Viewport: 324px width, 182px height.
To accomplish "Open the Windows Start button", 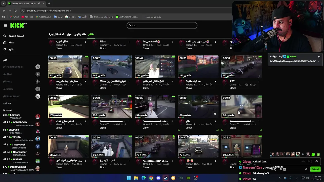I will tap(129, 178).
